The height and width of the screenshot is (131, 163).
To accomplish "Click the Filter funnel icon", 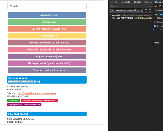I will click(x=156, y=10).
